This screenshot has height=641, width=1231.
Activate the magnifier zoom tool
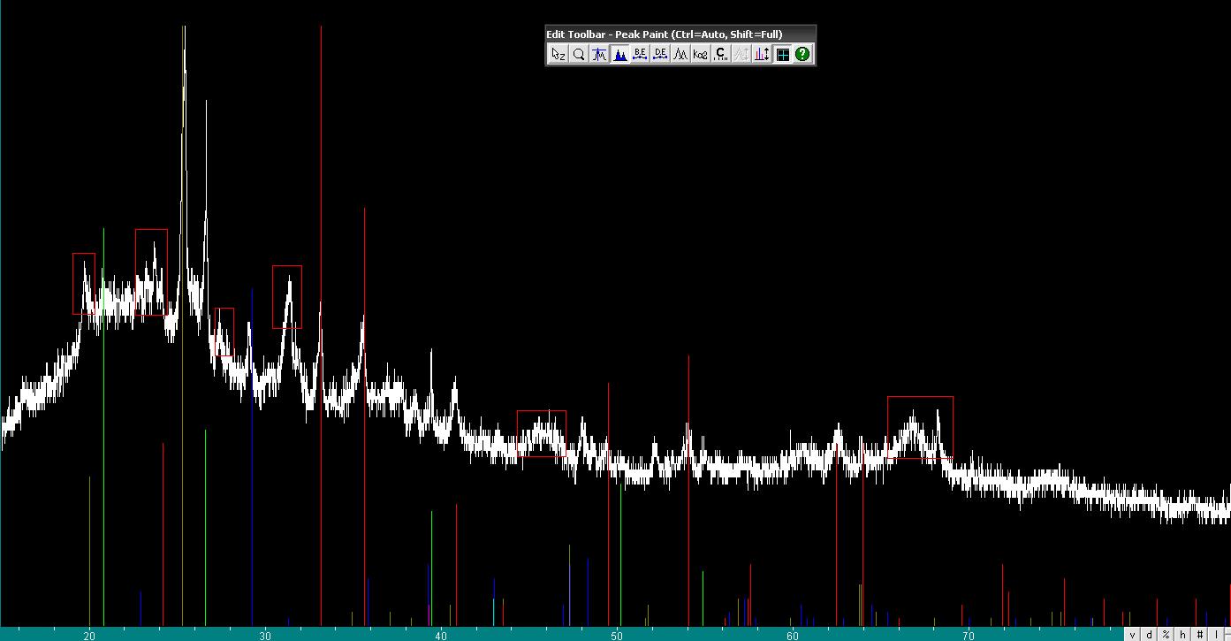tap(579, 54)
